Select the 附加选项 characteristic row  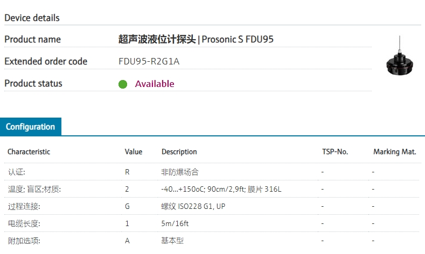point(212,241)
